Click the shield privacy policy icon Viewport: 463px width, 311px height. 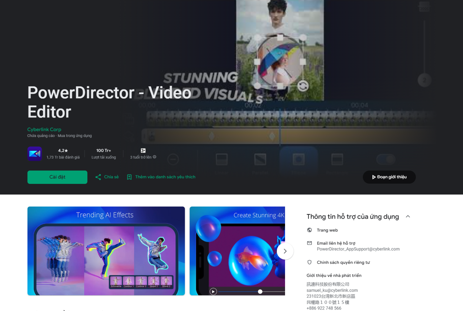[x=310, y=262]
